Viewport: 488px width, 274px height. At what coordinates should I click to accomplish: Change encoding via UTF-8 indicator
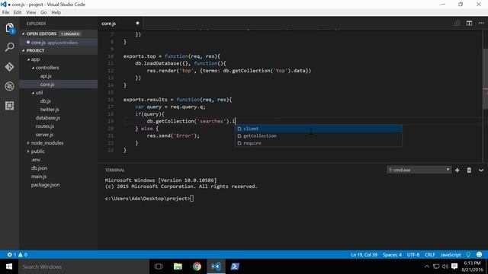(413, 254)
